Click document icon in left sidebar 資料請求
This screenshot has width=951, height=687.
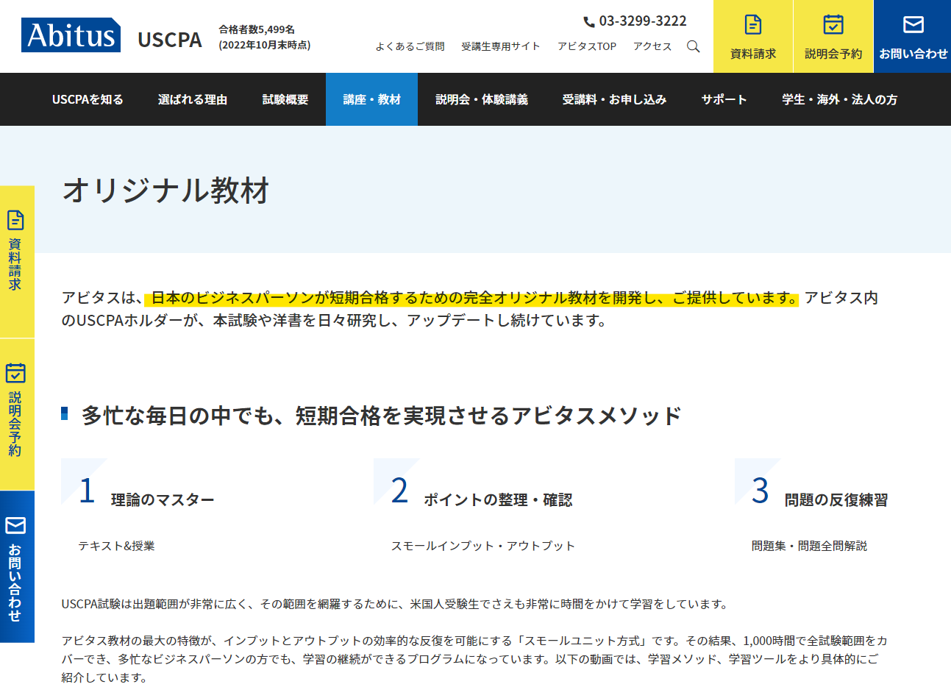click(x=15, y=220)
